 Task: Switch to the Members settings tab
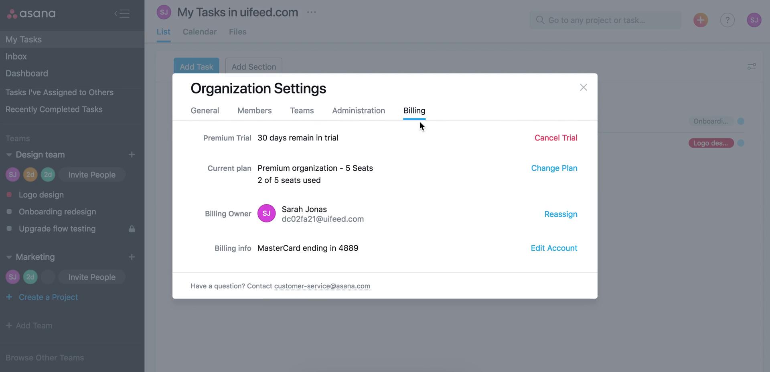click(x=254, y=111)
